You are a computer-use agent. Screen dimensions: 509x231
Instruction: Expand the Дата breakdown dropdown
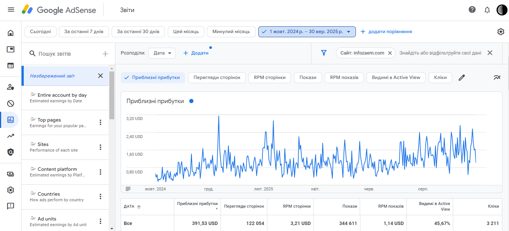pos(162,53)
